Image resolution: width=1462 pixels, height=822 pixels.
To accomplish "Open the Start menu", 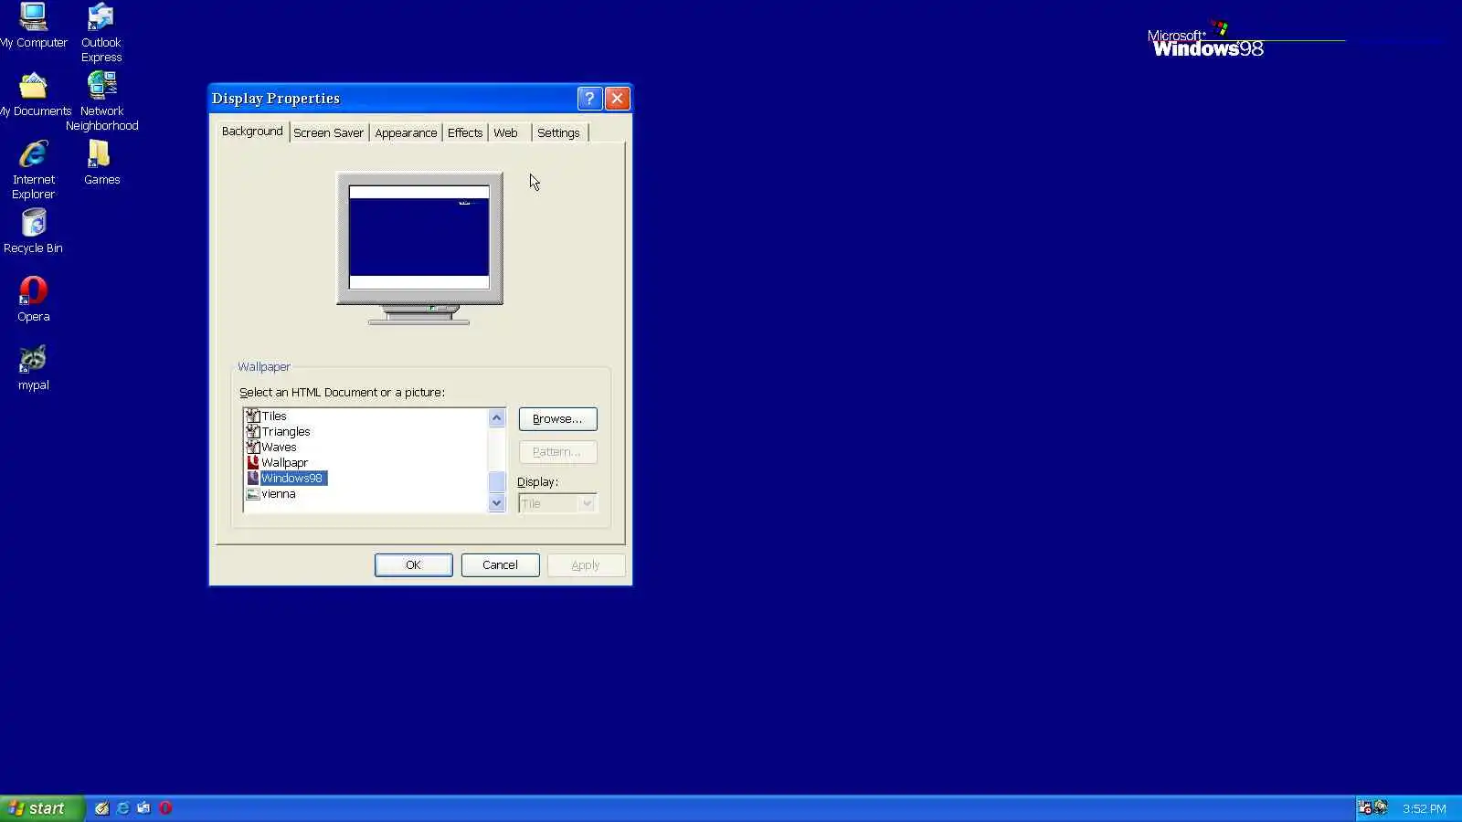I will coord(42,808).
